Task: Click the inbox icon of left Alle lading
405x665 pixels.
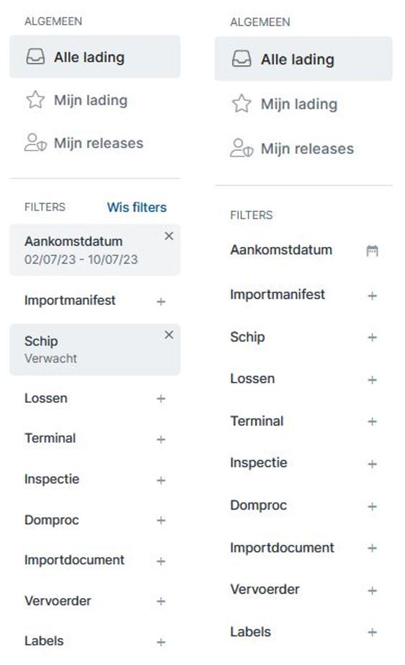Action: [35, 57]
